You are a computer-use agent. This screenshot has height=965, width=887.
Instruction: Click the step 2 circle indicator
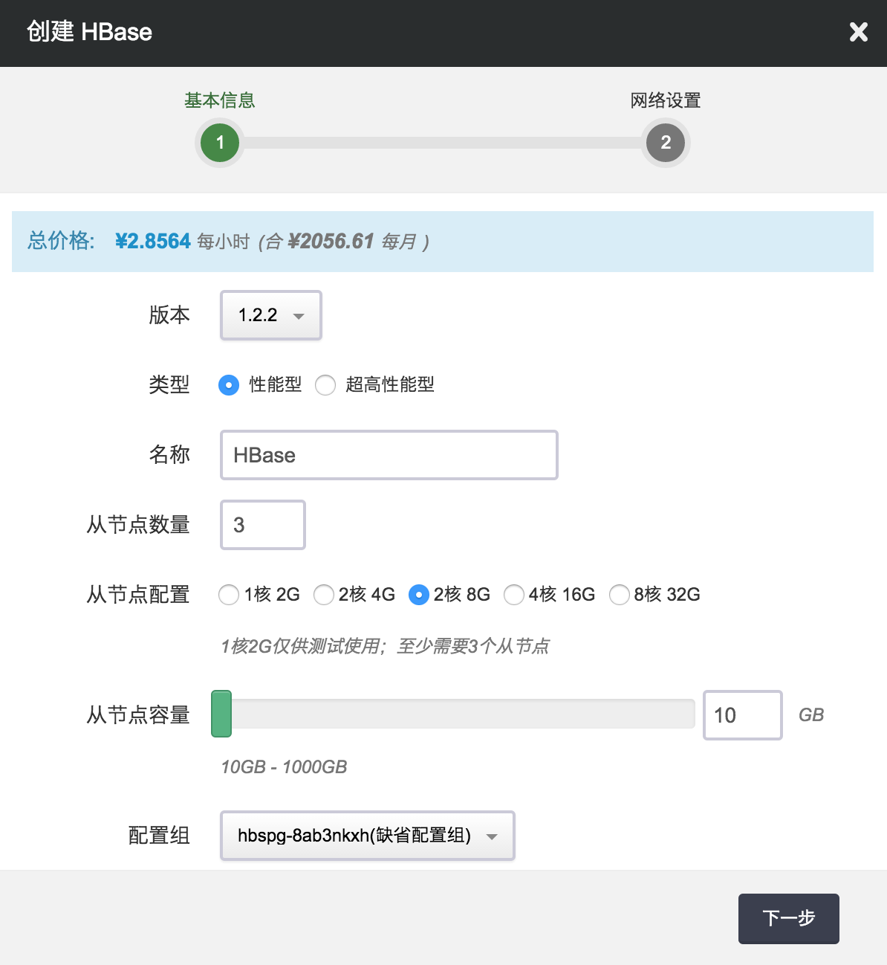point(666,143)
